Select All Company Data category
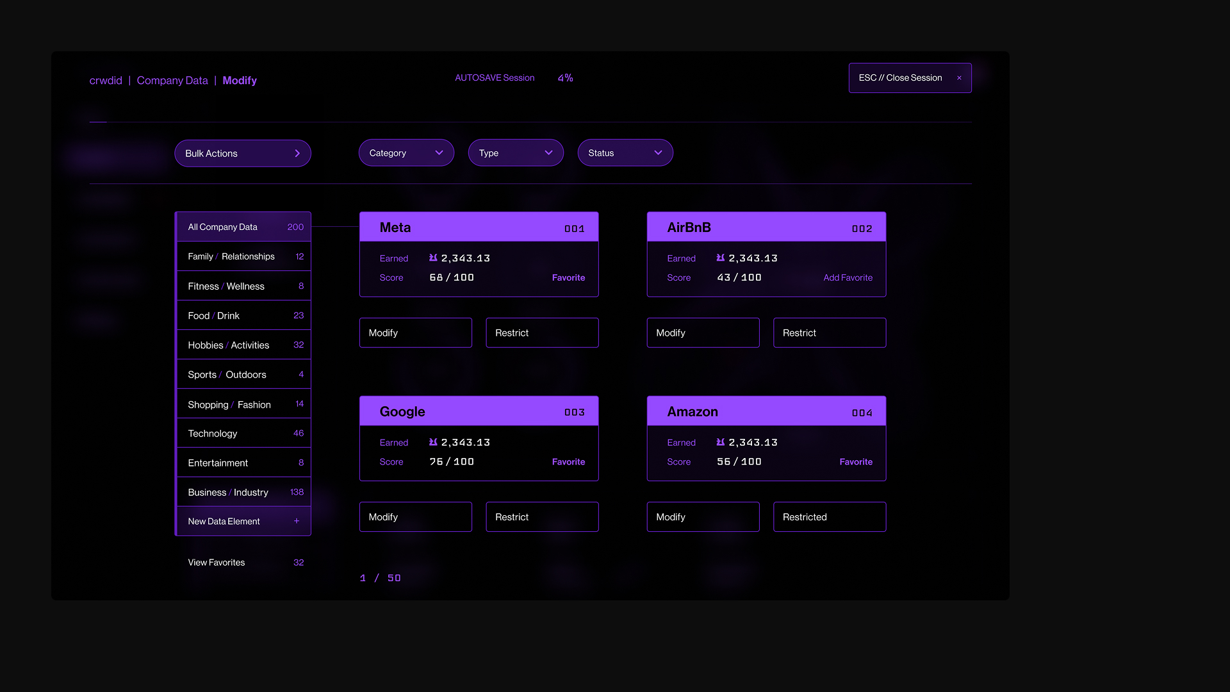Screen dimensions: 1230x692 click(243, 227)
